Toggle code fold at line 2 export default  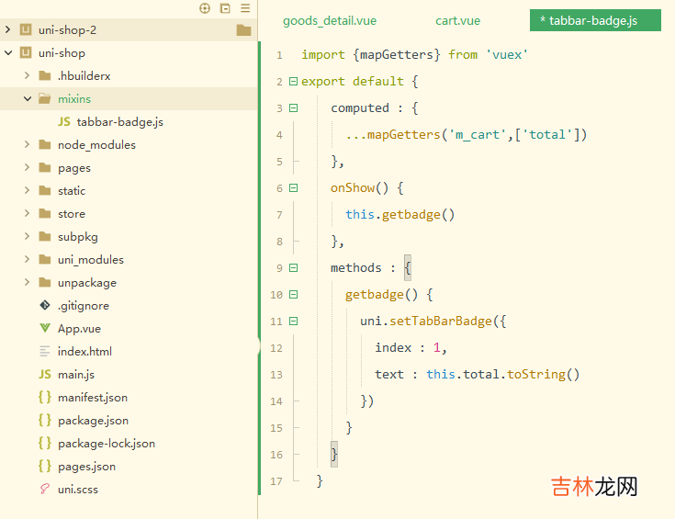(x=293, y=82)
